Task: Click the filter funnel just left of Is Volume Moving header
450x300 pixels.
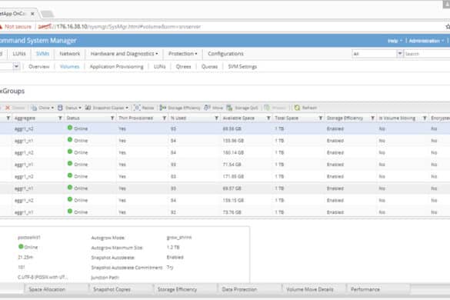Action: (372, 118)
